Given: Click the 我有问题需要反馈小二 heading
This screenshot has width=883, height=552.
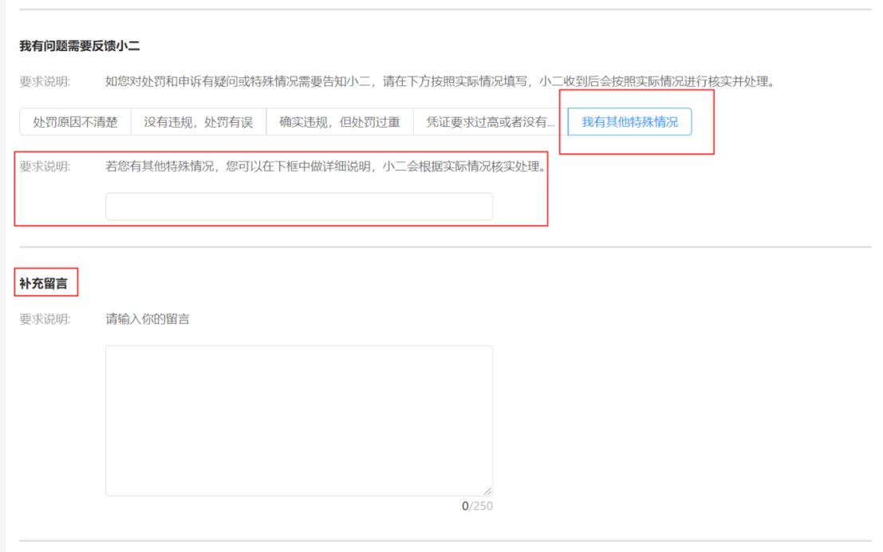Looking at the screenshot, I should 80,46.
